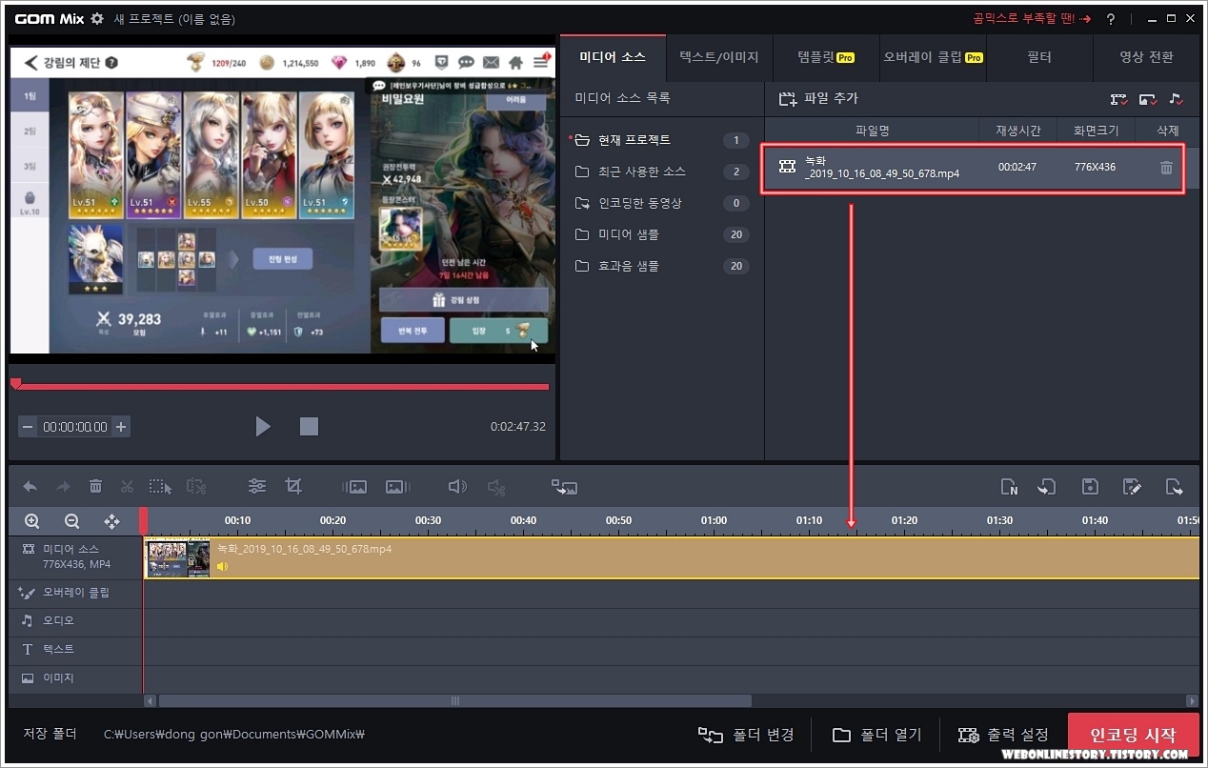Viewport: 1208px width, 768px height.
Task: Open the video adjustment sliders tool
Action: tap(257, 486)
